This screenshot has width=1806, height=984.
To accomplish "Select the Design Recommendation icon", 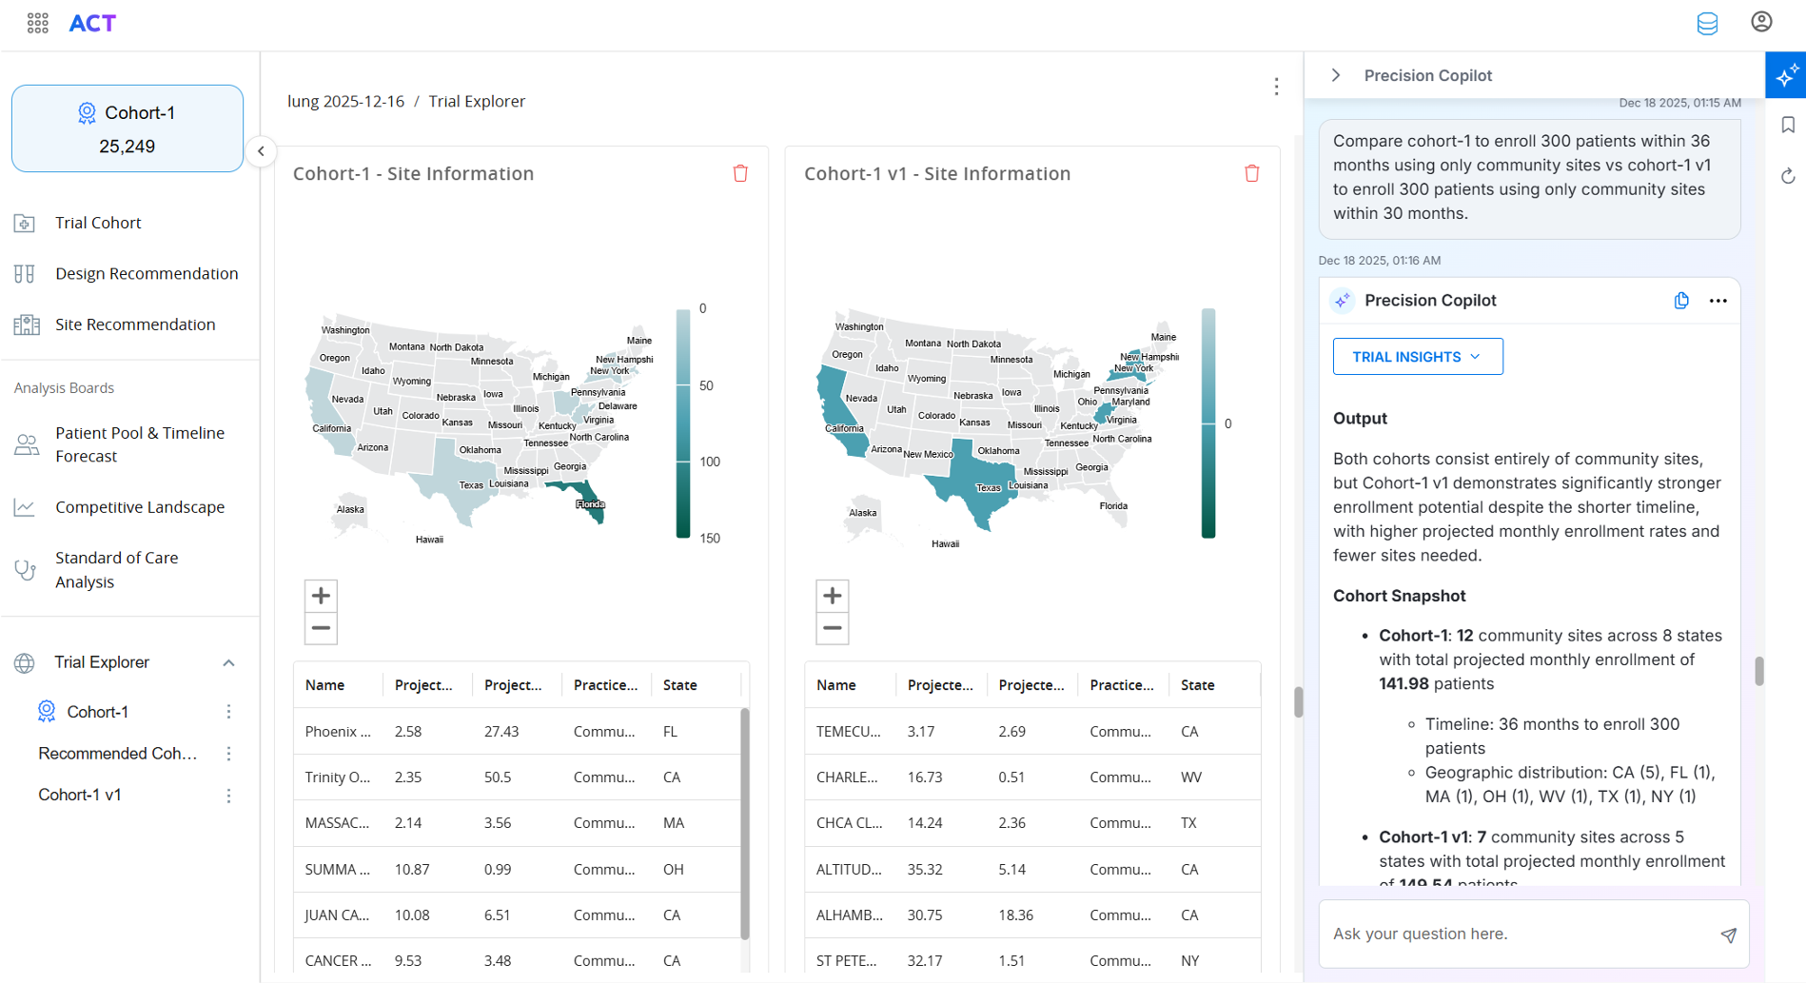I will coord(26,273).
